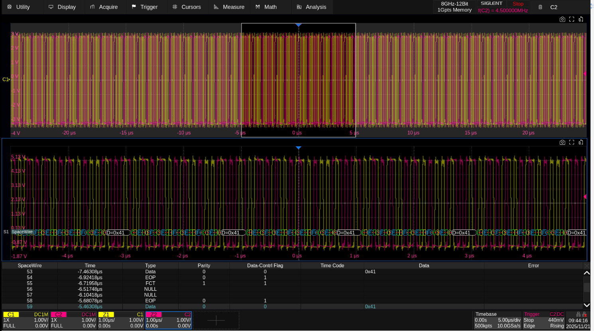Click the blue trigger position marker in zoom window
Image resolution: width=594 pixels, height=331 pixels.
click(298, 148)
